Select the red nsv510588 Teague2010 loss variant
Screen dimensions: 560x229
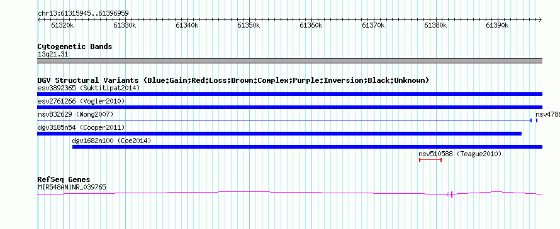coord(430,160)
